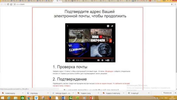Click the '2. Подтверждение' heading
This screenshot has height=100, width=177.
pyautogui.click(x=70, y=79)
